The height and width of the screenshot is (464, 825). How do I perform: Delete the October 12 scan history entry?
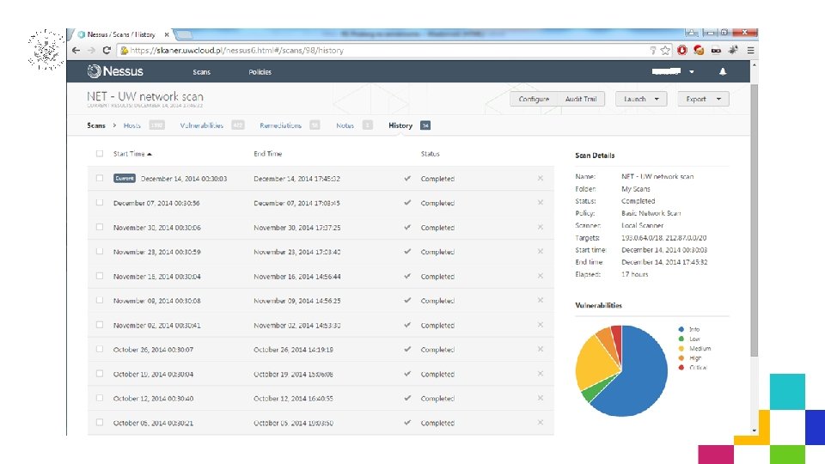[541, 398]
